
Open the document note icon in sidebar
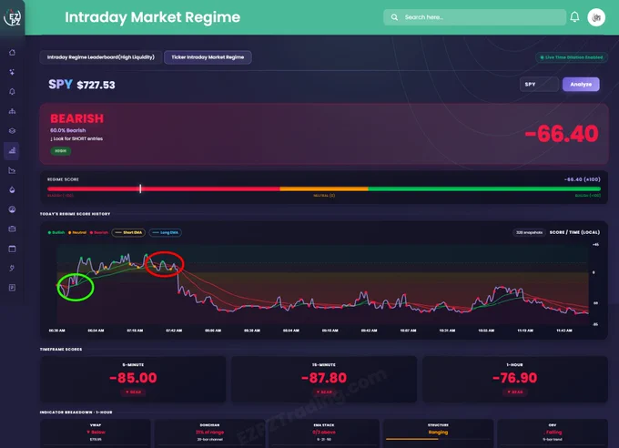pos(12,288)
